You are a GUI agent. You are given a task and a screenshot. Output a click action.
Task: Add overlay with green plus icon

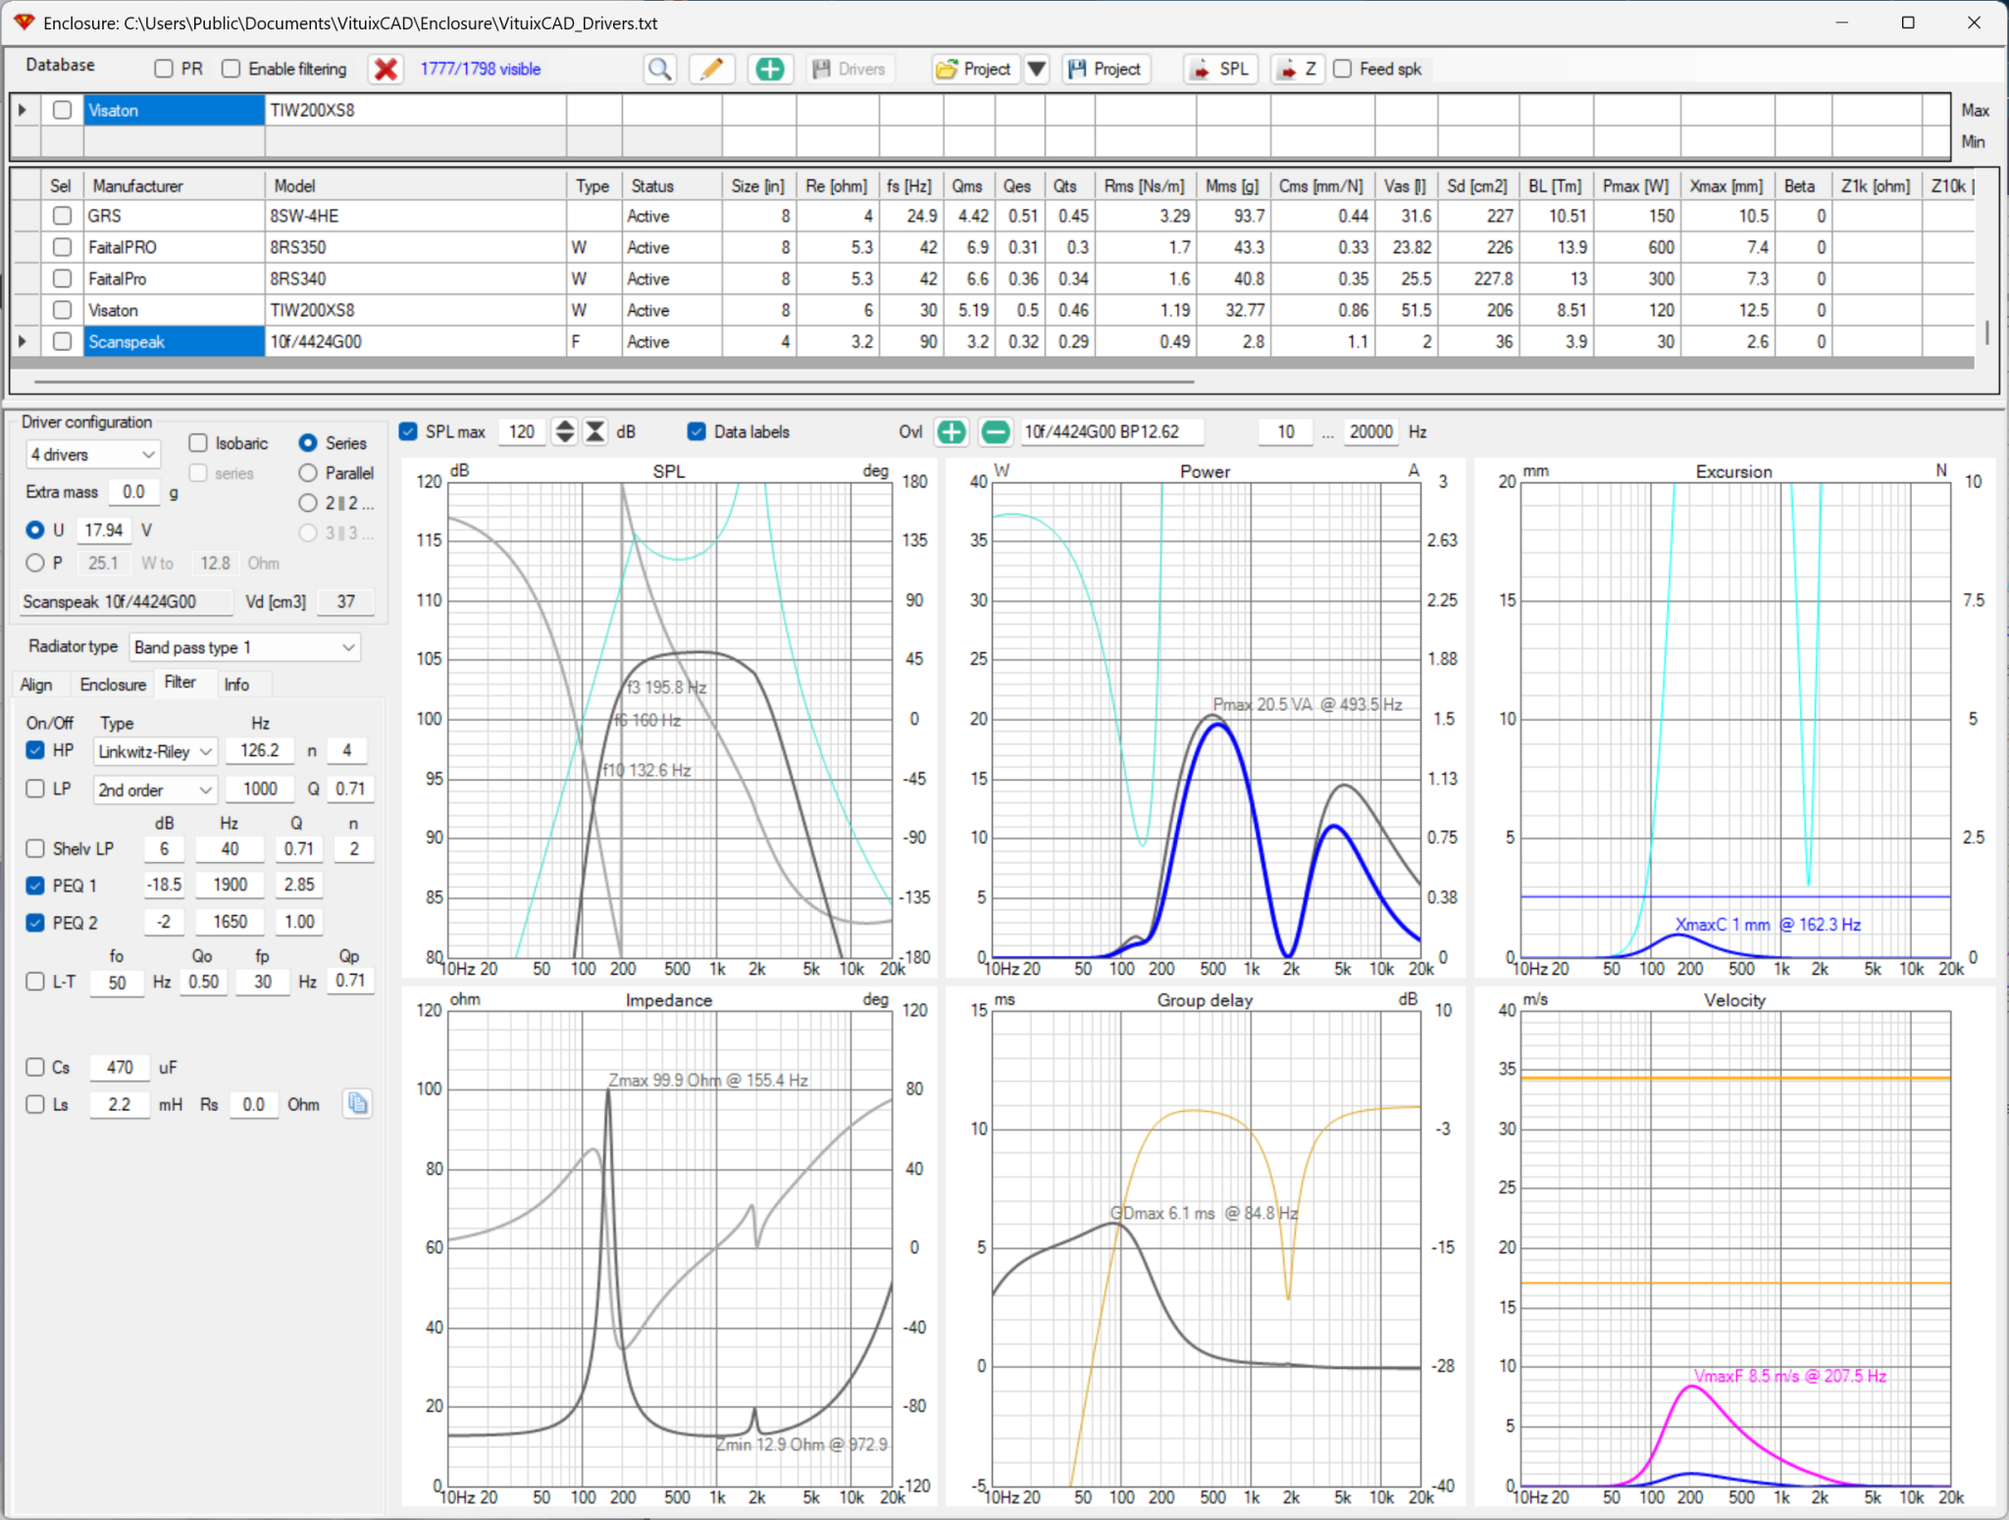[x=952, y=432]
